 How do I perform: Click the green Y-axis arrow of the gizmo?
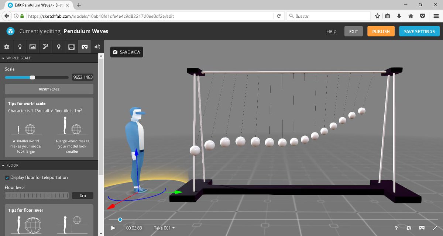tap(179, 192)
